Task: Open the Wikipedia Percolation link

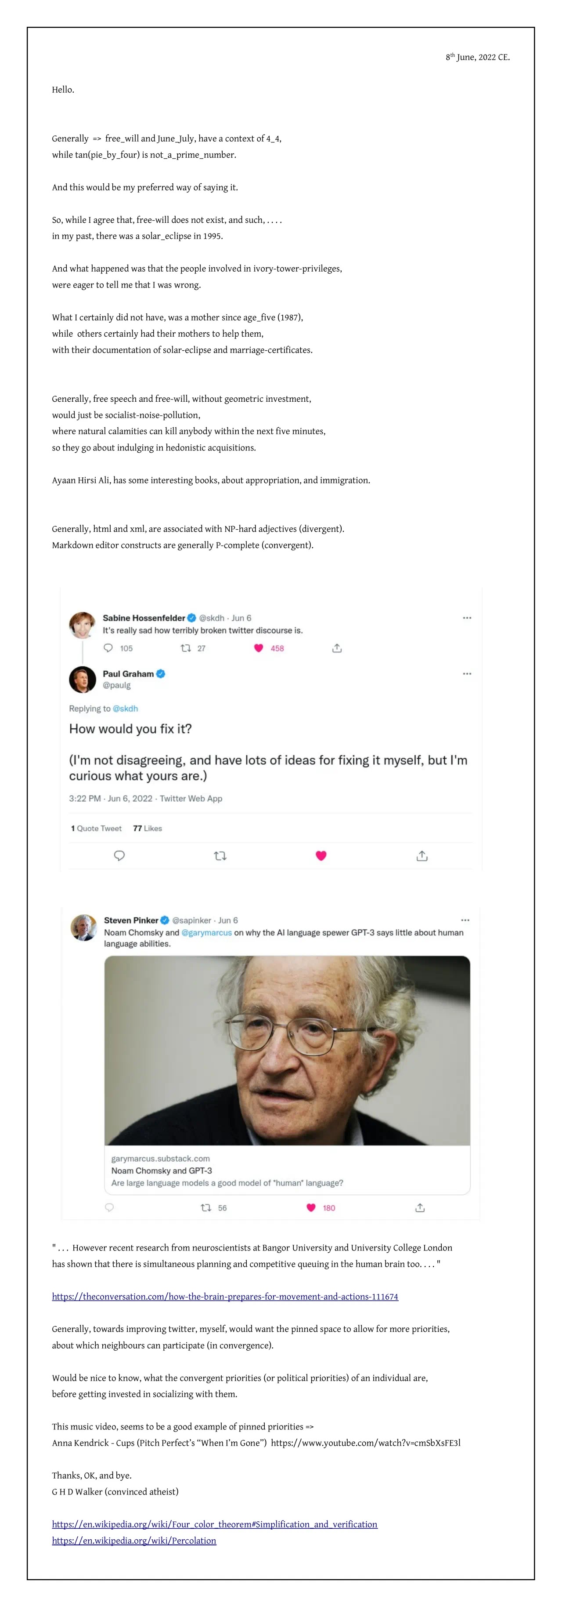Action: click(x=134, y=1540)
